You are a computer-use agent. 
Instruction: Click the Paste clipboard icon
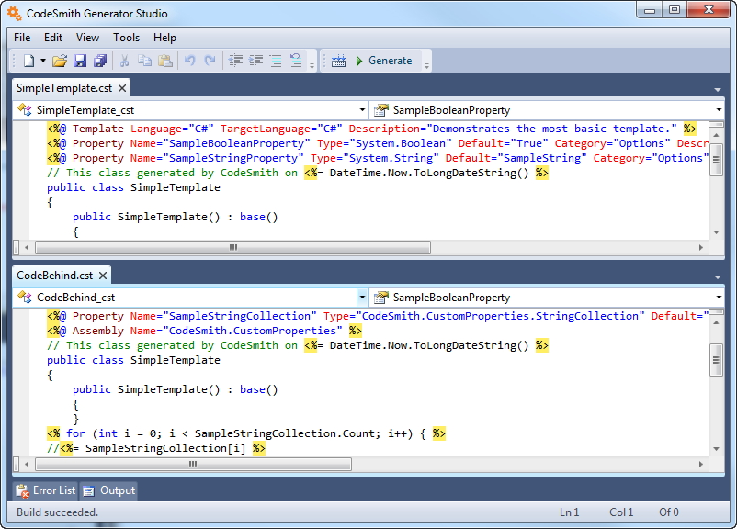(x=165, y=61)
